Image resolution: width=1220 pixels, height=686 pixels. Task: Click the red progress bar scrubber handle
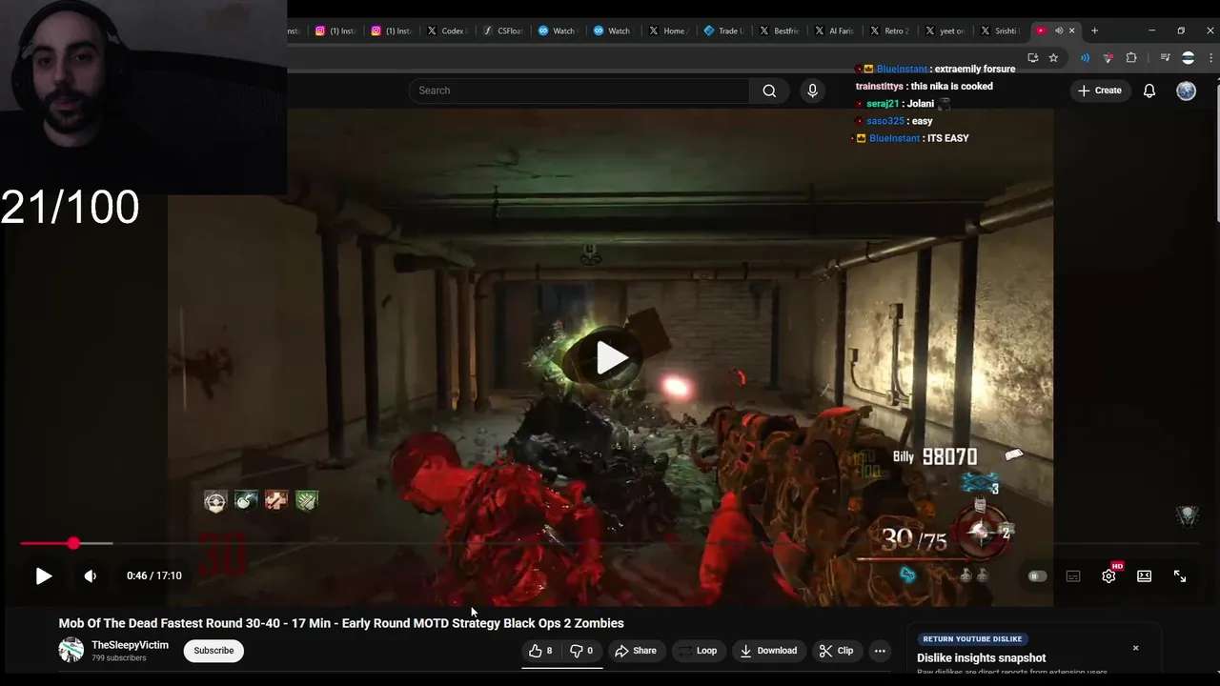(73, 543)
